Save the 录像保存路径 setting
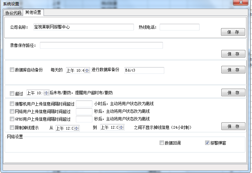The image size is (252, 173). (x=233, y=54)
